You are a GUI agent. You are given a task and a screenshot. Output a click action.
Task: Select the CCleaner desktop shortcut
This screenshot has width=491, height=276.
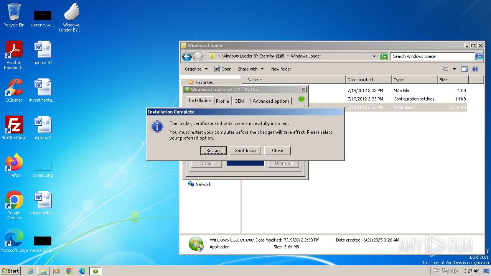(14, 90)
